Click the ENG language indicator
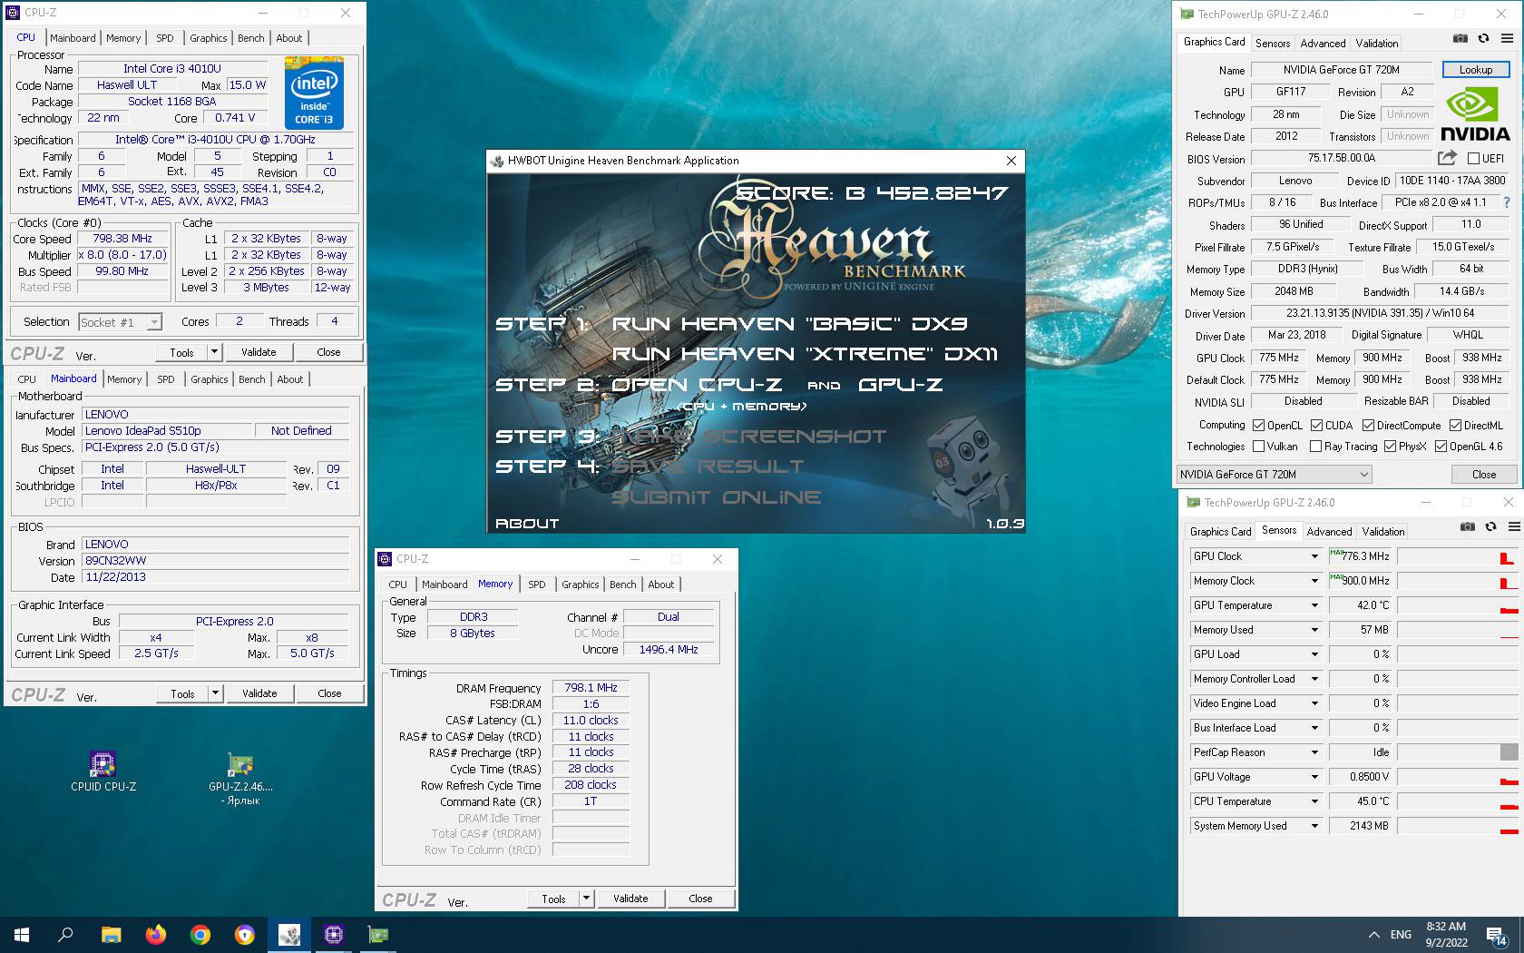This screenshot has height=953, width=1524. coord(1401,934)
